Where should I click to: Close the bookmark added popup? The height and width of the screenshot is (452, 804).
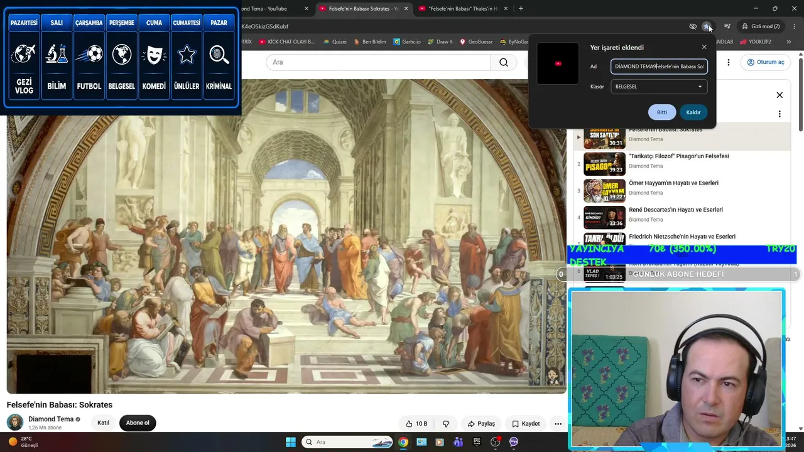click(x=704, y=47)
